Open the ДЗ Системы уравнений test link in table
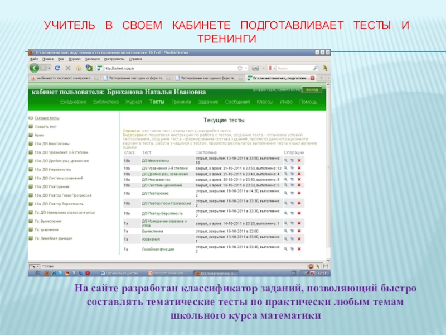Screen dimensions: 446x335 click(162, 185)
